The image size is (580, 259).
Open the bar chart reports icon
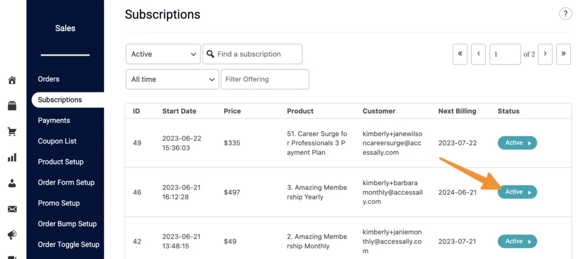[x=12, y=157]
